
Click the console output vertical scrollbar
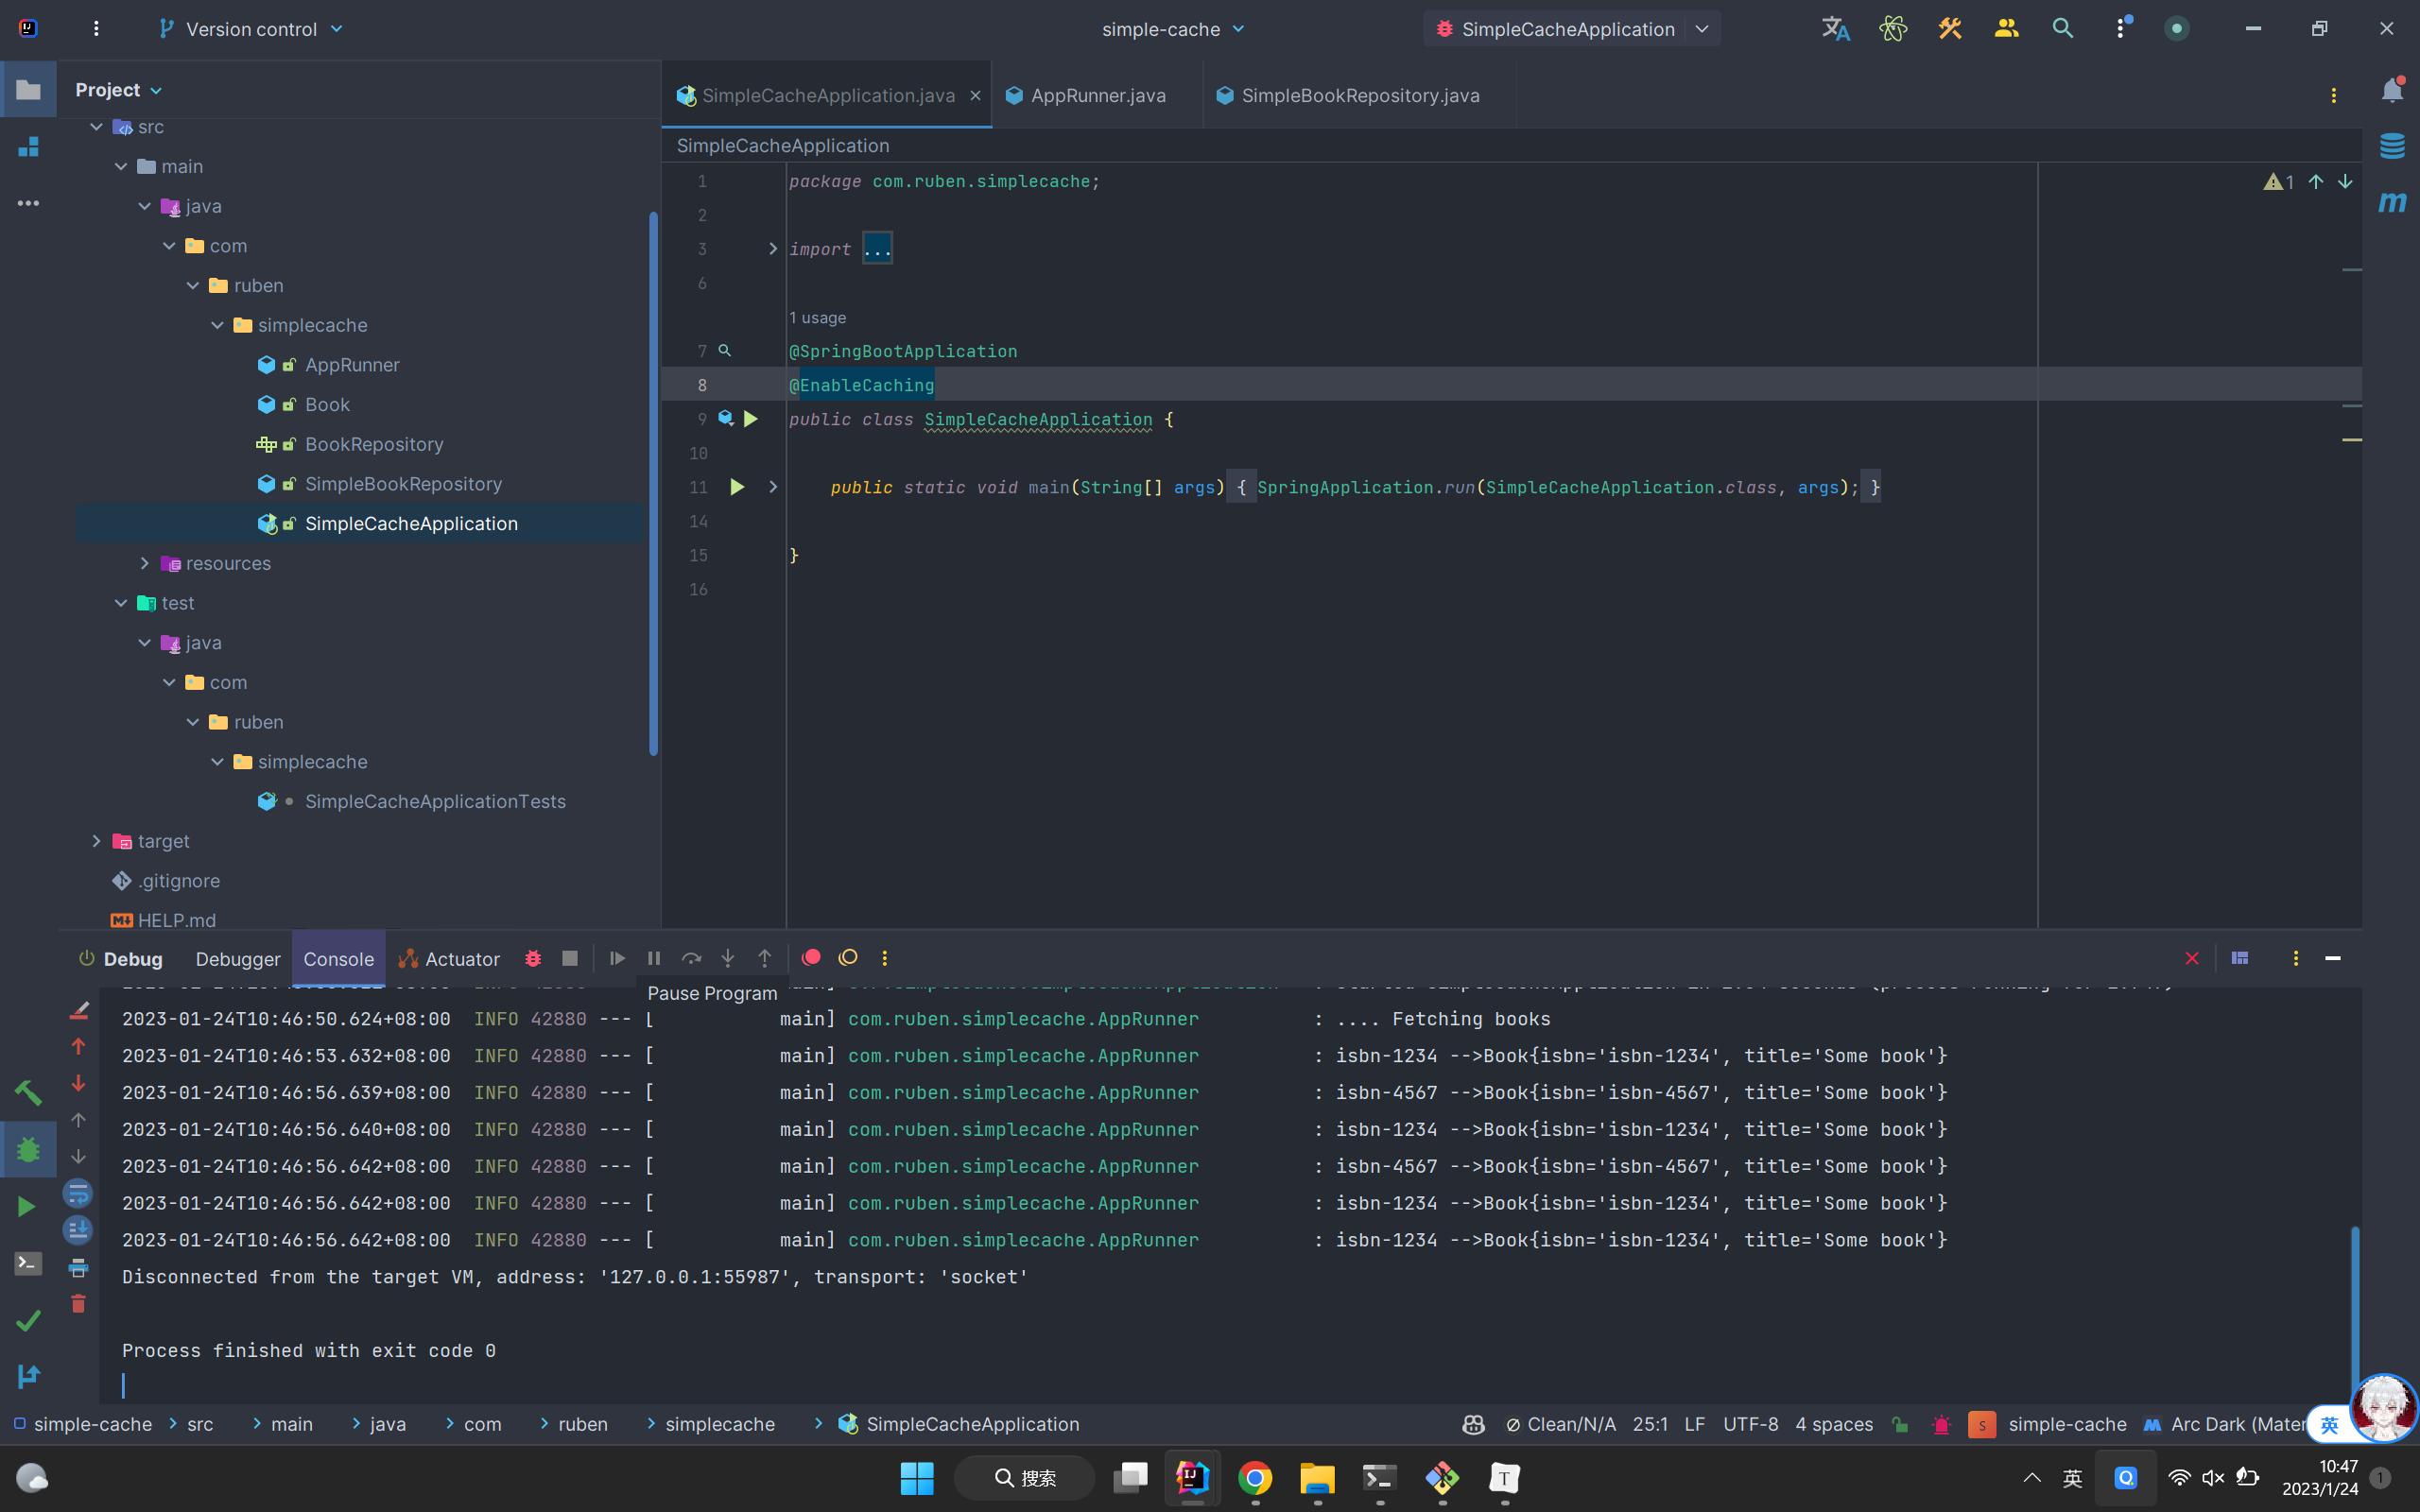(2354, 1300)
